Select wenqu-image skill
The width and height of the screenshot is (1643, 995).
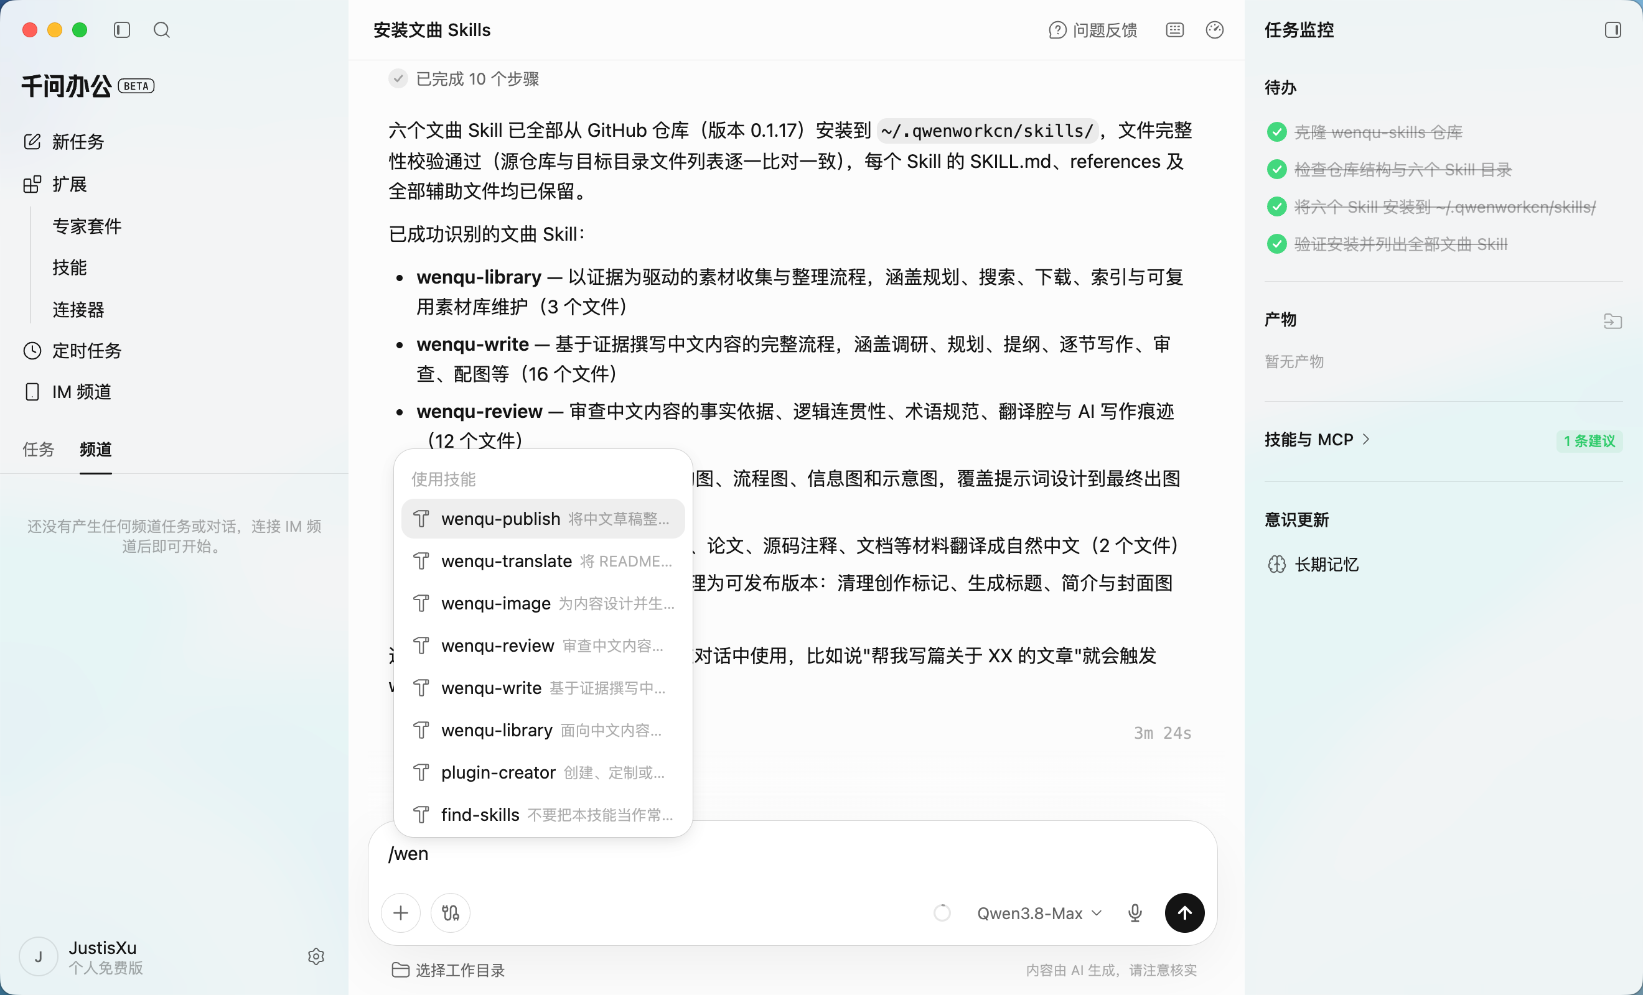(543, 603)
